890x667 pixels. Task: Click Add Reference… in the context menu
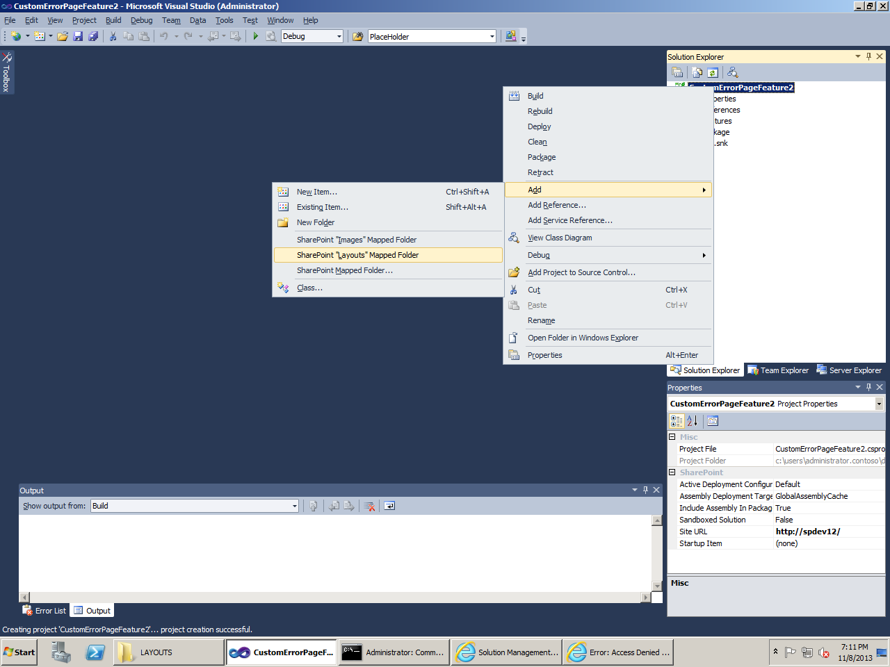[608, 205]
